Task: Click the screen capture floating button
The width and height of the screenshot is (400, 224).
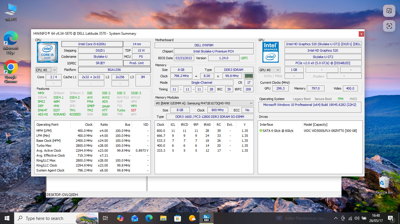Action: pos(389,26)
